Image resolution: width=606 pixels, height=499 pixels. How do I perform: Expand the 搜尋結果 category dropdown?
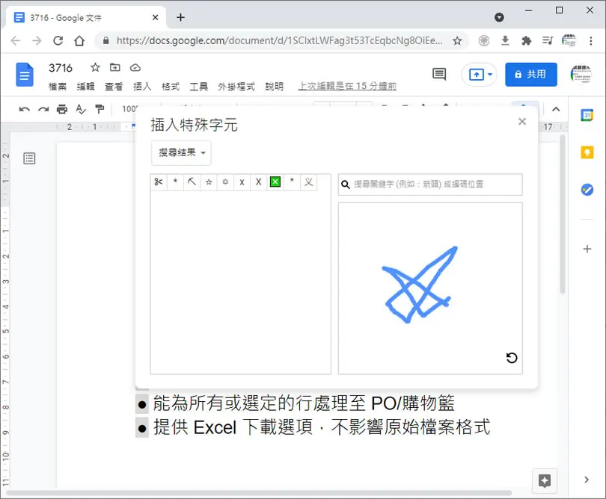click(181, 153)
